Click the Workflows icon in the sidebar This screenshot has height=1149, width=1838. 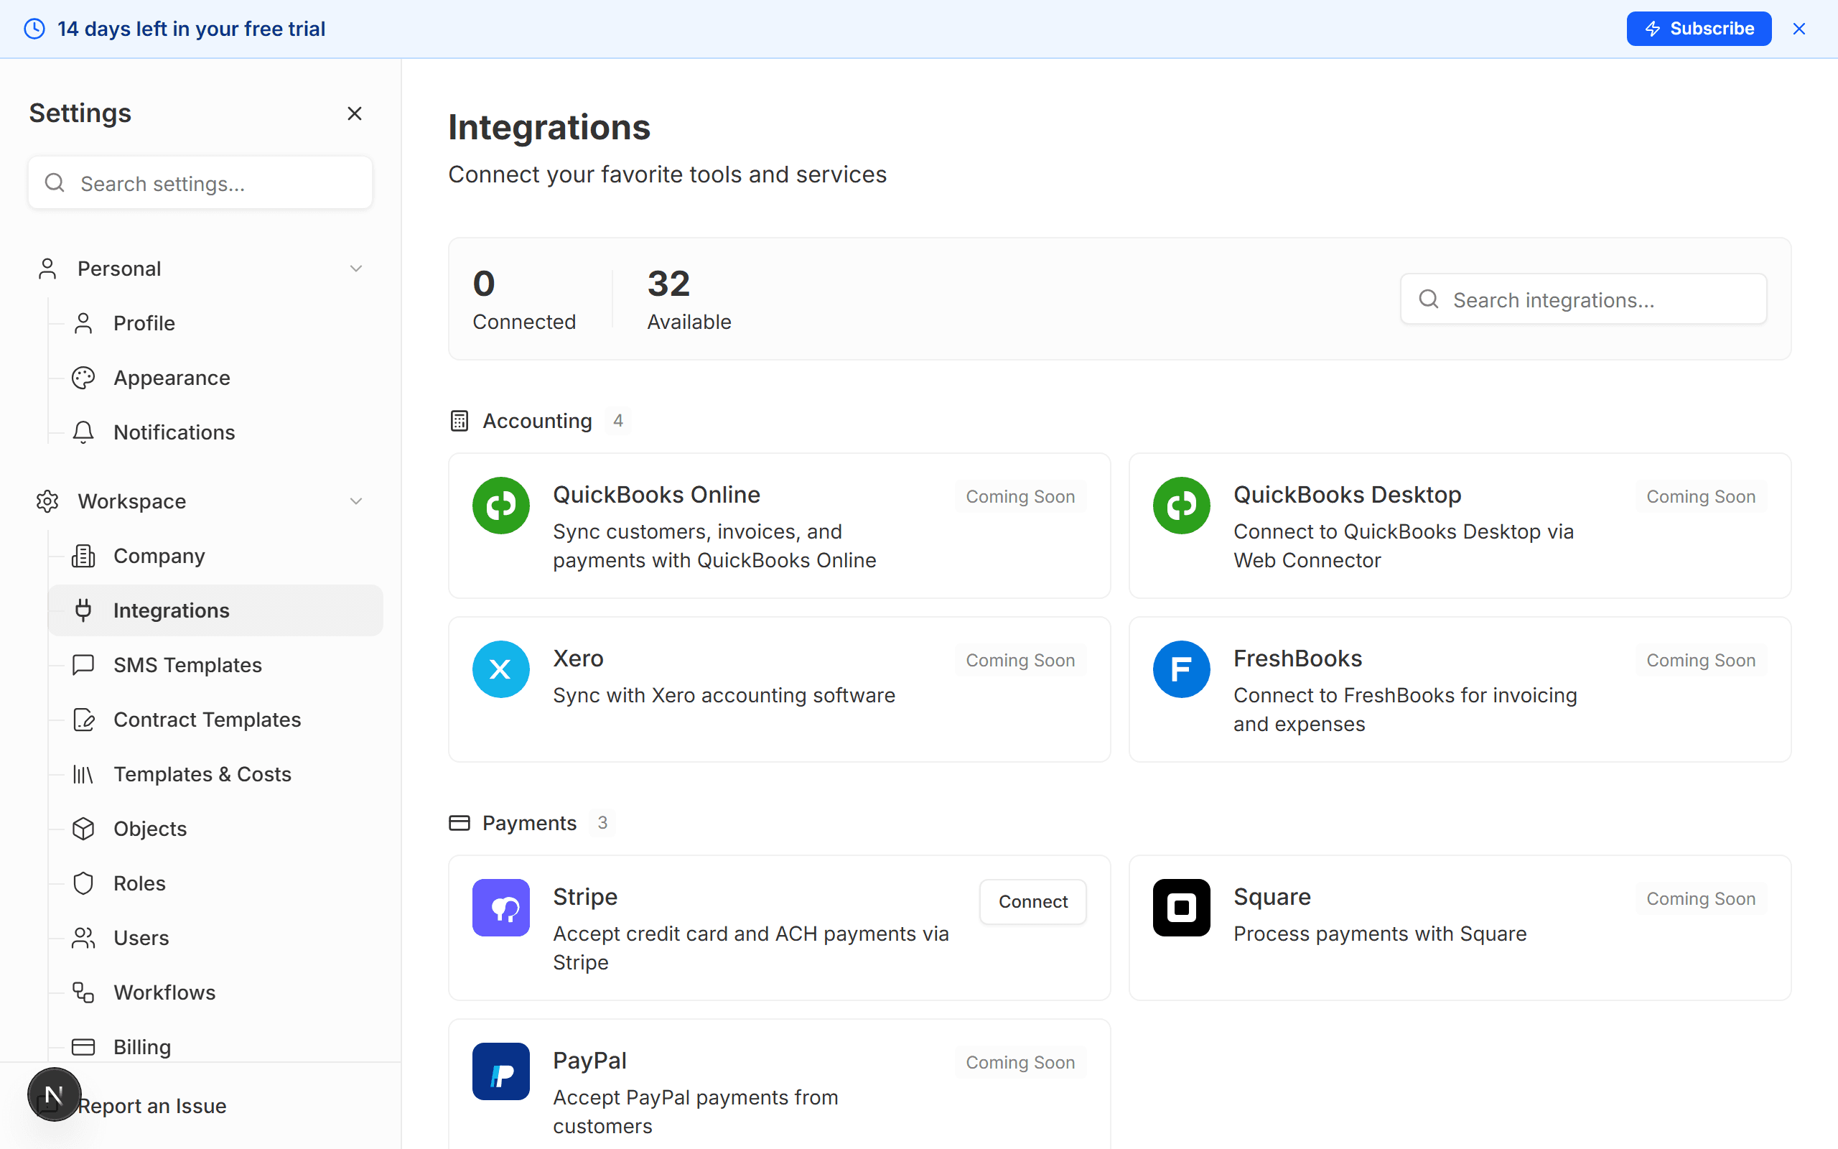pyautogui.click(x=83, y=992)
